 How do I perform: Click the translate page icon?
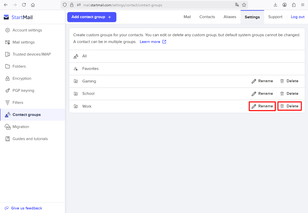[x=237, y=5]
